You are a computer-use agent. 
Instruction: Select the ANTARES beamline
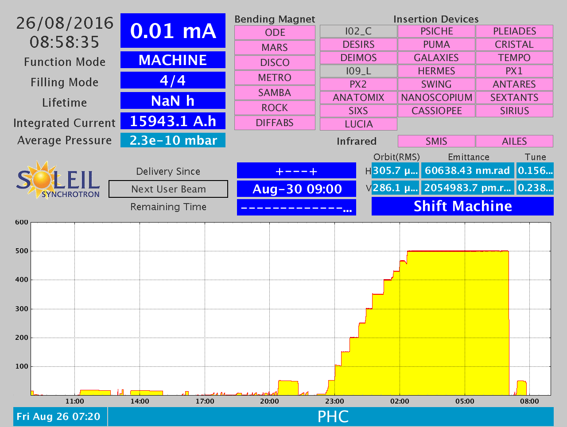pyautogui.click(x=514, y=85)
